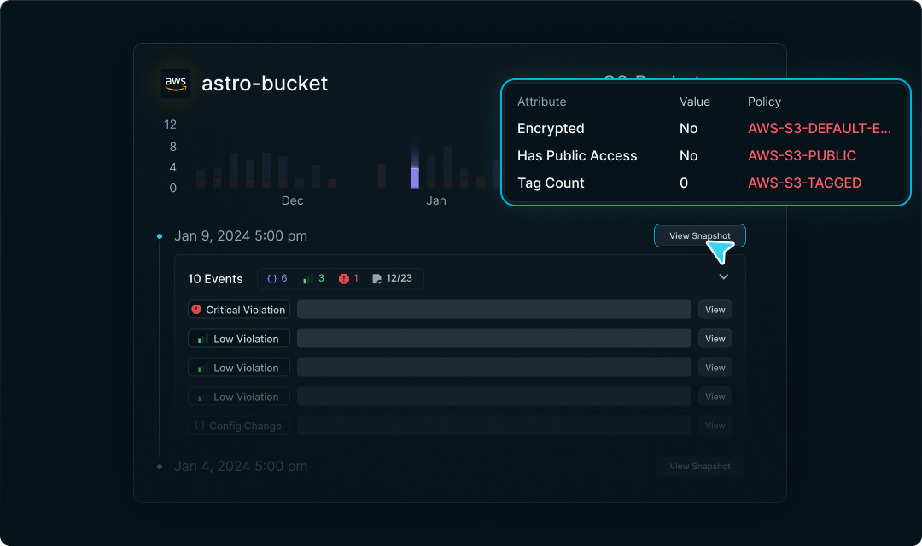This screenshot has width=922, height=546.
Task: View the second Low Violation event
Action: pos(715,368)
